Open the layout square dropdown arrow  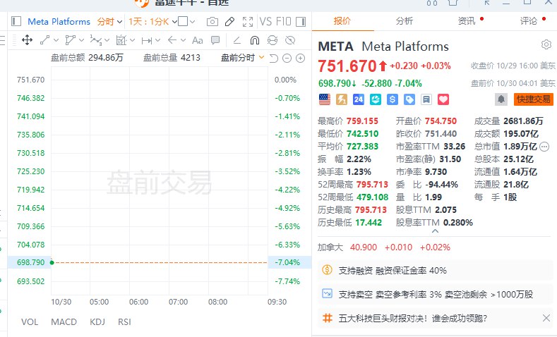click(x=192, y=22)
